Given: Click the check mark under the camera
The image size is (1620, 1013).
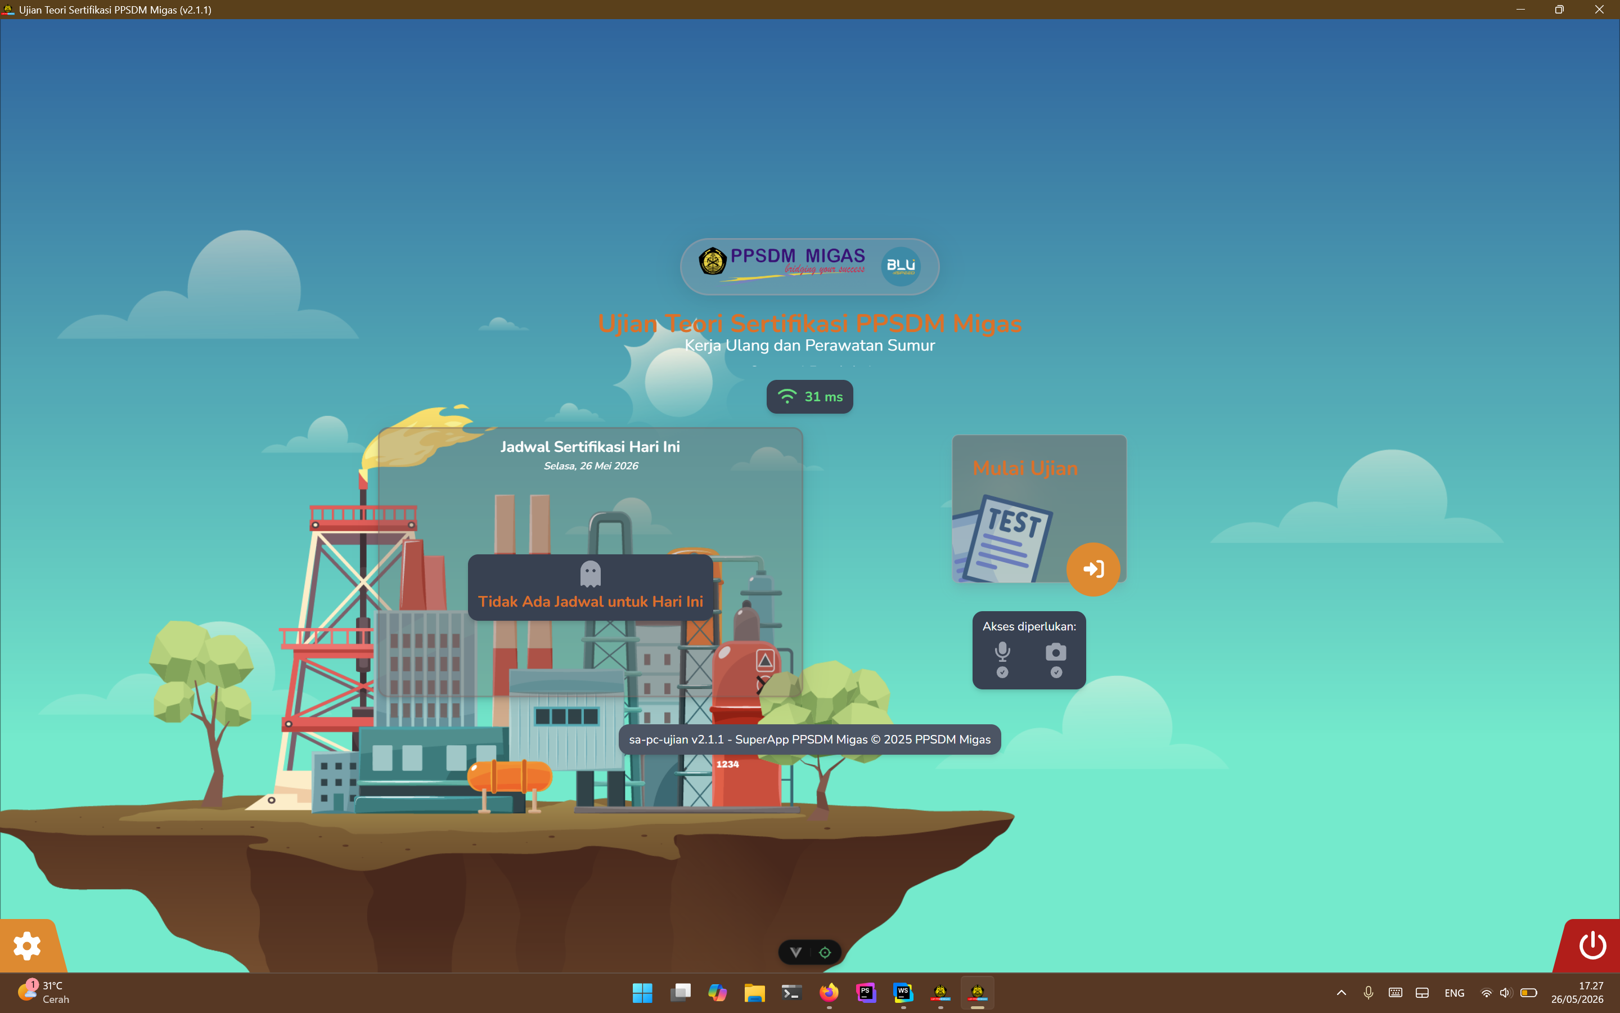Looking at the screenshot, I should [x=1056, y=672].
